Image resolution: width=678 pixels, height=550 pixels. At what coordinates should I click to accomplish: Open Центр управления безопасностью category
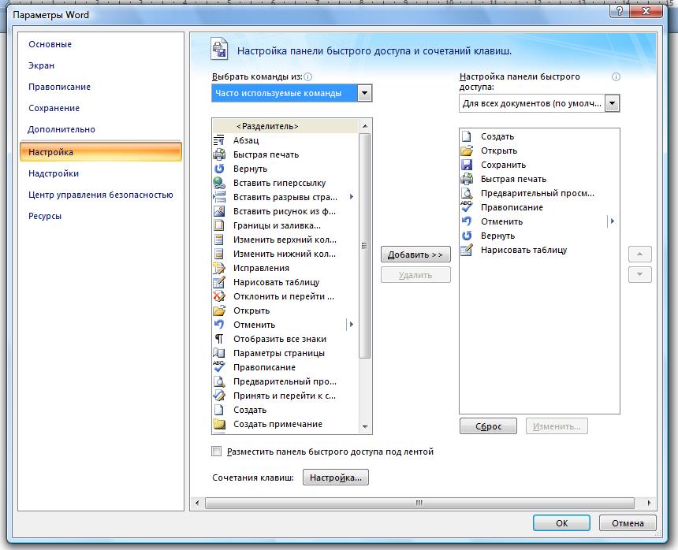tap(101, 195)
